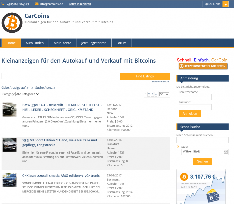Click the next page » arrow

click(x=156, y=94)
